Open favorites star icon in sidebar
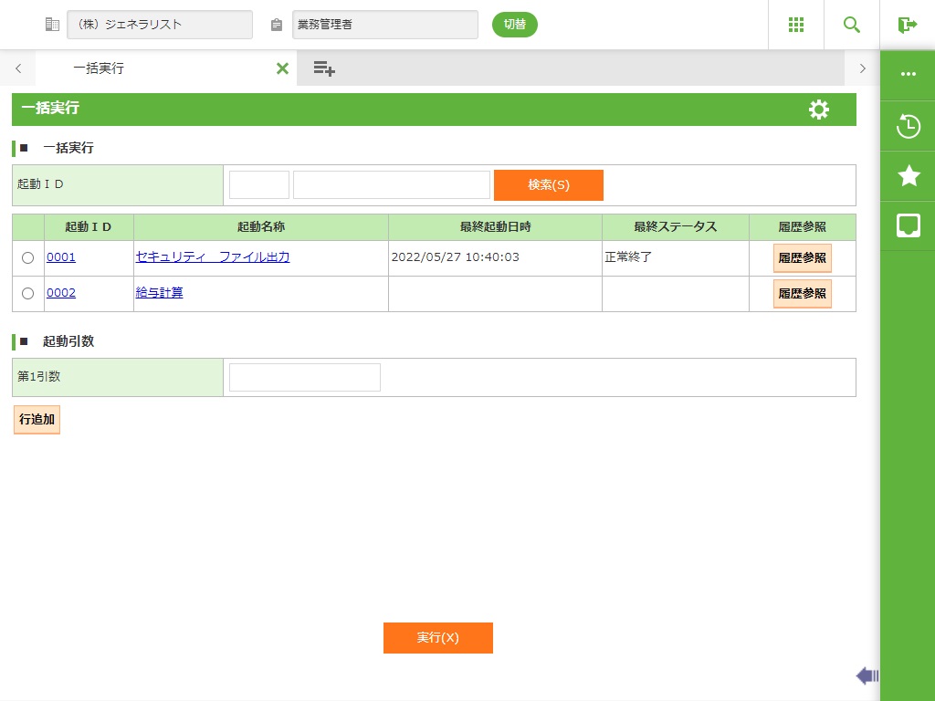The image size is (935, 701). (x=909, y=176)
